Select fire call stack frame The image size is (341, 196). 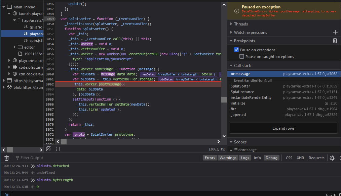(284, 109)
